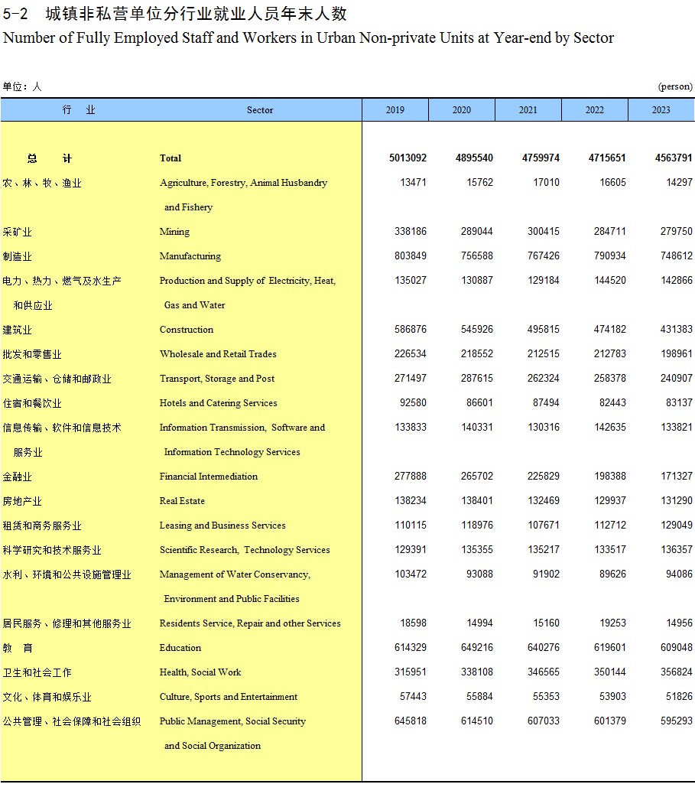Click Financial 2023 value 171327
The height and width of the screenshot is (807, 695).
(x=676, y=476)
